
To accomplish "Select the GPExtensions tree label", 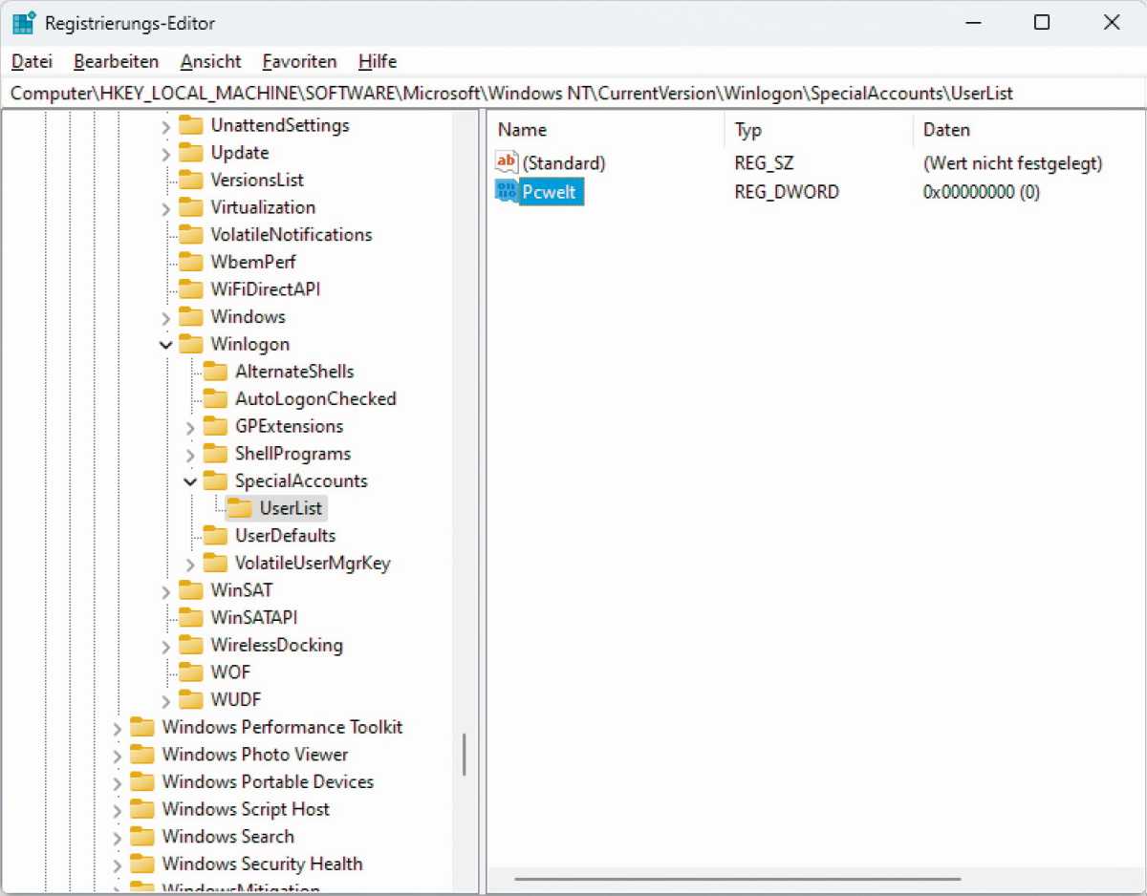I will tap(290, 426).
